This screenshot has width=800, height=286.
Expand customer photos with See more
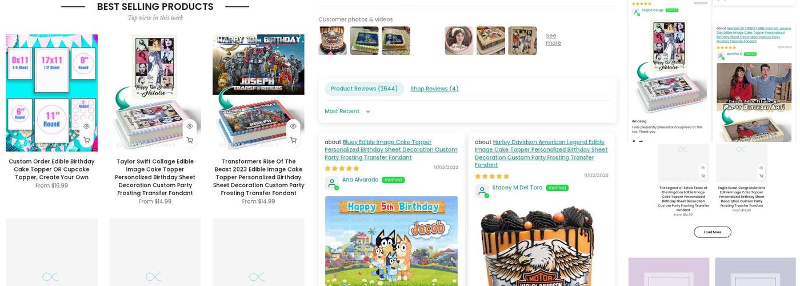tap(553, 39)
